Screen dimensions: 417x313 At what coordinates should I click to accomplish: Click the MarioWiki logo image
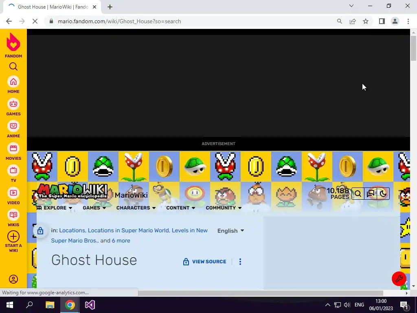point(72,192)
